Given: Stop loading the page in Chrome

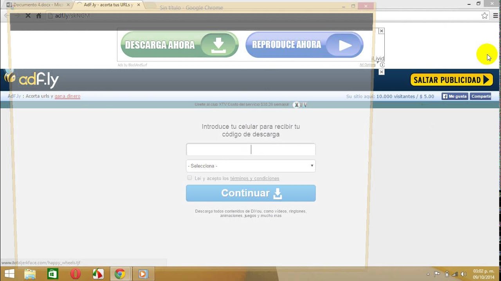Looking at the screenshot, I should 28,16.
